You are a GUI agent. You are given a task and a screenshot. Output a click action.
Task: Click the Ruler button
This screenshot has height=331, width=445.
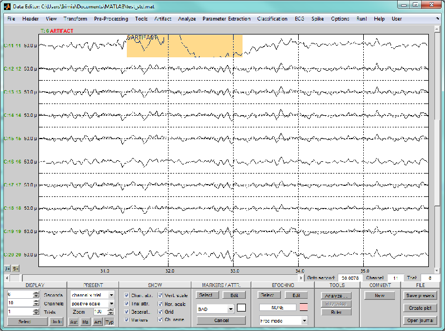pos(337,312)
